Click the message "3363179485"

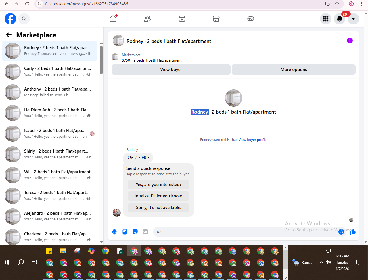[138, 158]
